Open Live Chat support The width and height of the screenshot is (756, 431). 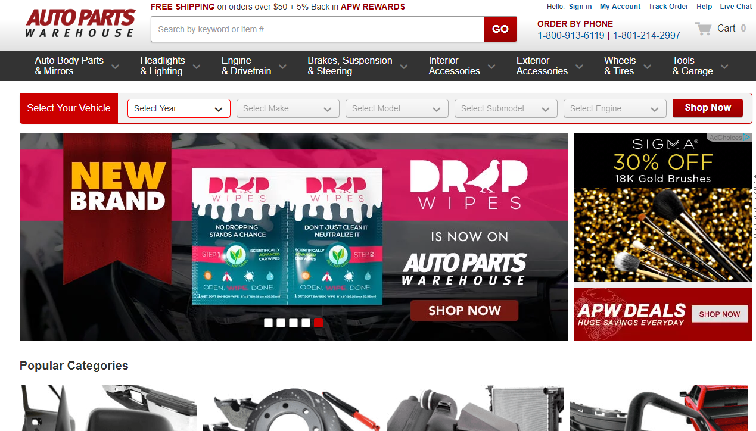(x=736, y=6)
